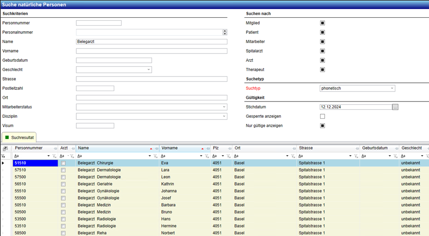Image resolution: width=429 pixels, height=236 pixels.
Task: Clear the Ort column filter via its filter icon
Action: [293, 156]
